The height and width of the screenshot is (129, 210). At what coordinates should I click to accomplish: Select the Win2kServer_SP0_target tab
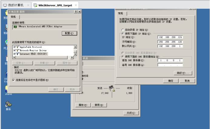pyautogui.click(x=55, y=5)
